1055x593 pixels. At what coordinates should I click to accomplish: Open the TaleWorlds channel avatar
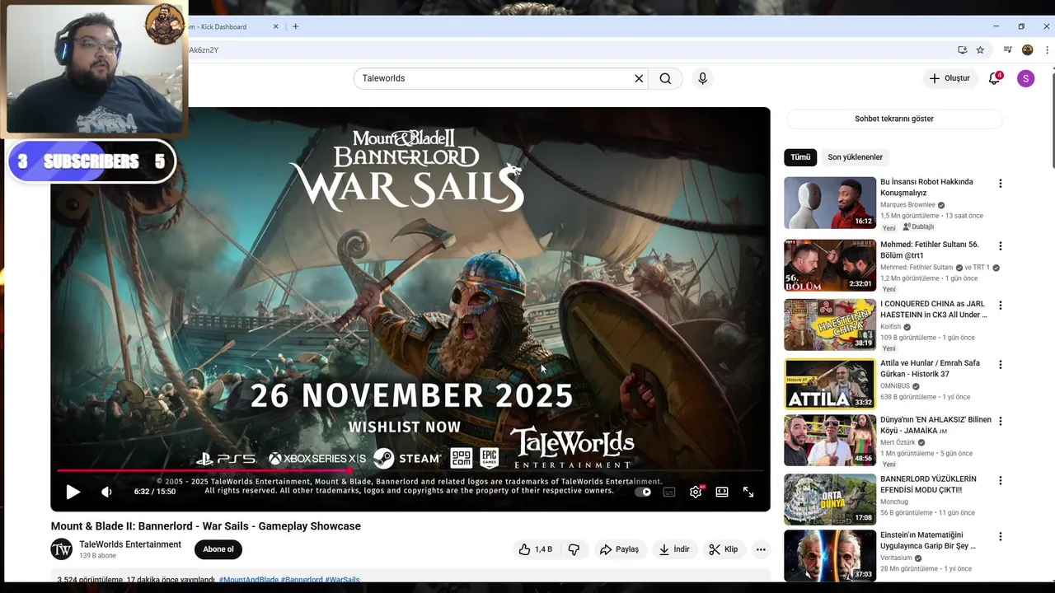(x=62, y=549)
